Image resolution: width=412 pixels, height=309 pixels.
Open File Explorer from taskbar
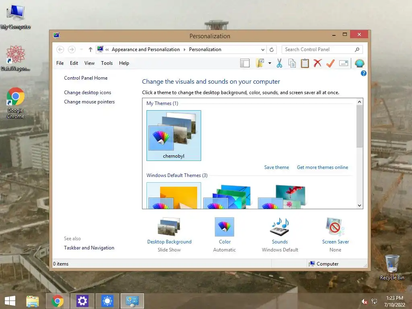coord(32,301)
